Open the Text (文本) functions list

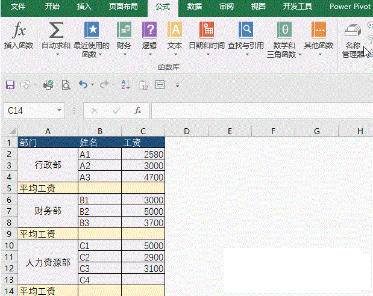coord(175,39)
